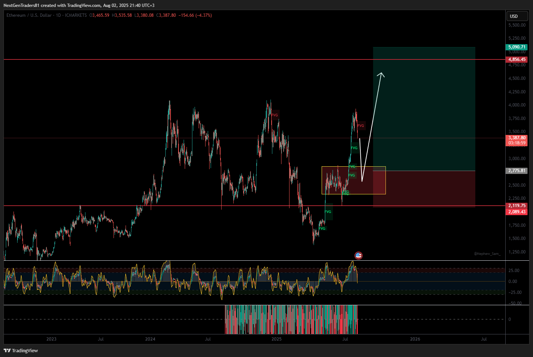Screen dimensions: 533x357
Task: Click the 2026 label on time axis
Action: [415, 339]
